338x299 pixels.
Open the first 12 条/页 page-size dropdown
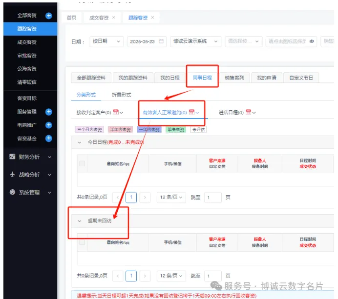(x=171, y=197)
